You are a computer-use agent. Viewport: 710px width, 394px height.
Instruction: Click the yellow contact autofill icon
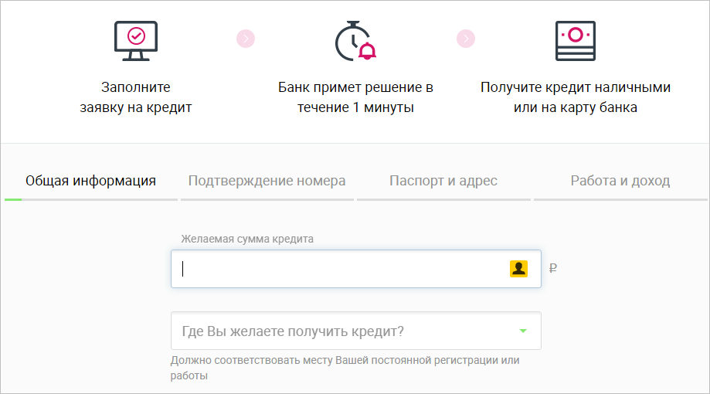coord(518,269)
